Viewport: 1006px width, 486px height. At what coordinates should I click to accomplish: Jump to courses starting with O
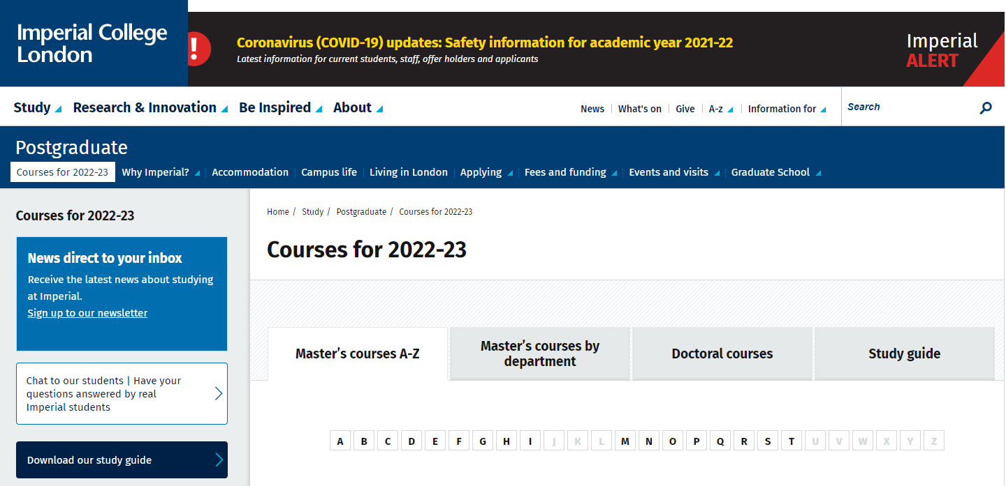pos(673,441)
